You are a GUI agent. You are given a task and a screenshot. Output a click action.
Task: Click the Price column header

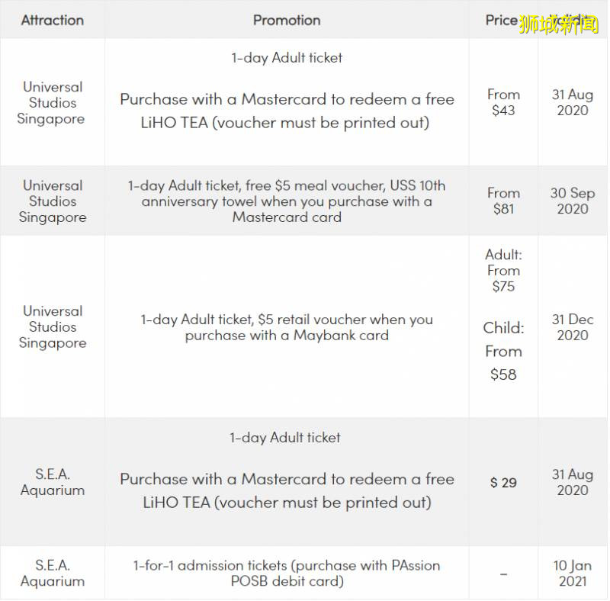click(x=501, y=21)
